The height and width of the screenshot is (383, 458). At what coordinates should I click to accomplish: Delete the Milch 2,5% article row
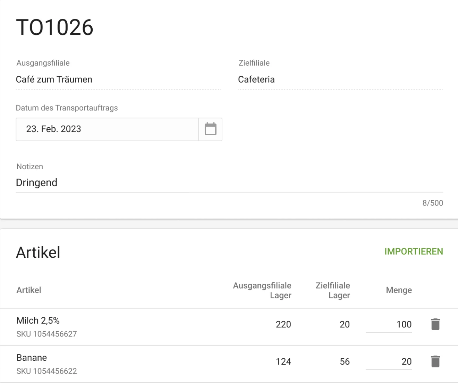[x=435, y=324]
